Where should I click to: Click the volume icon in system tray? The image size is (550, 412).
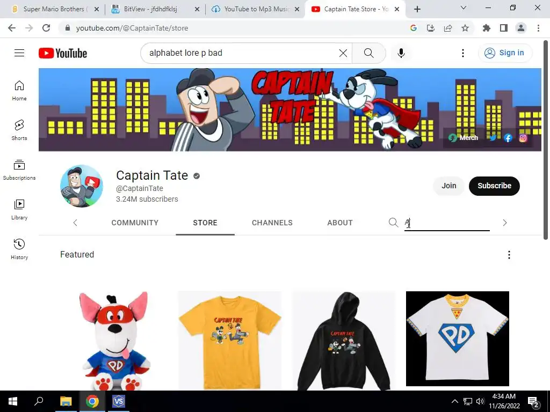click(480, 401)
